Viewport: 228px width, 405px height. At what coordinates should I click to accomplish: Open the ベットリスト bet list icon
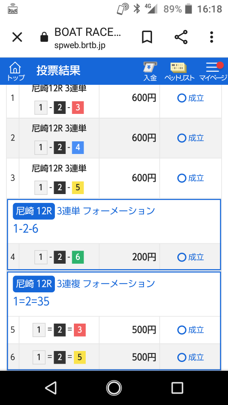pyautogui.click(x=179, y=72)
